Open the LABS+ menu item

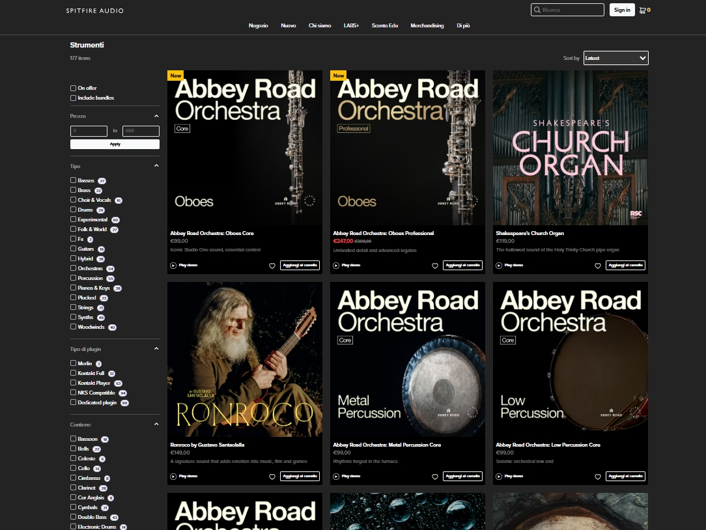[351, 25]
